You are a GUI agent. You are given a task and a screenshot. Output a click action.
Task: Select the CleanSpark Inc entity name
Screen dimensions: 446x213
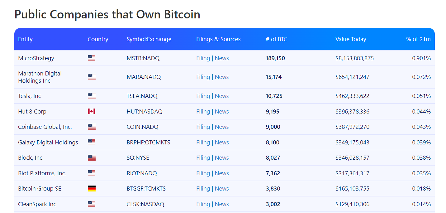[37, 204]
